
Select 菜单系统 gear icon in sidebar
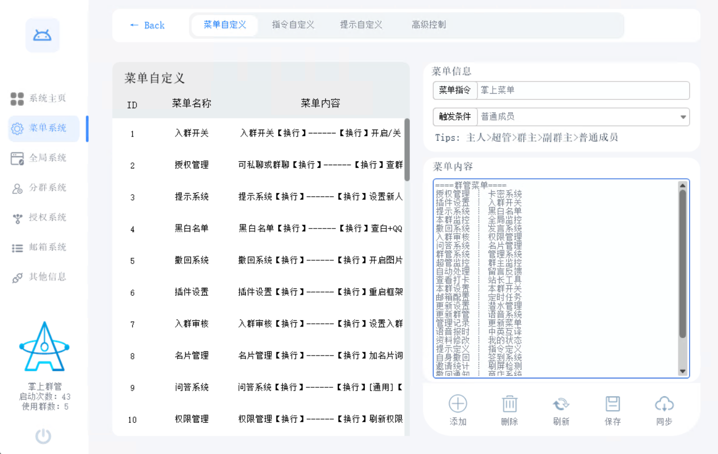17,129
